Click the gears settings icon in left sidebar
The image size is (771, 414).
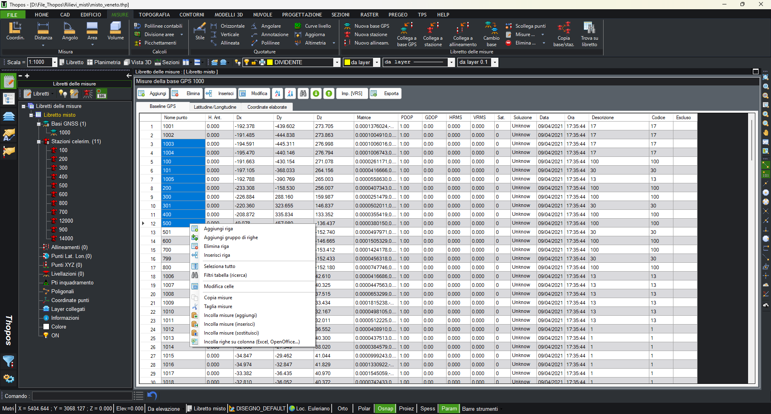(9, 379)
